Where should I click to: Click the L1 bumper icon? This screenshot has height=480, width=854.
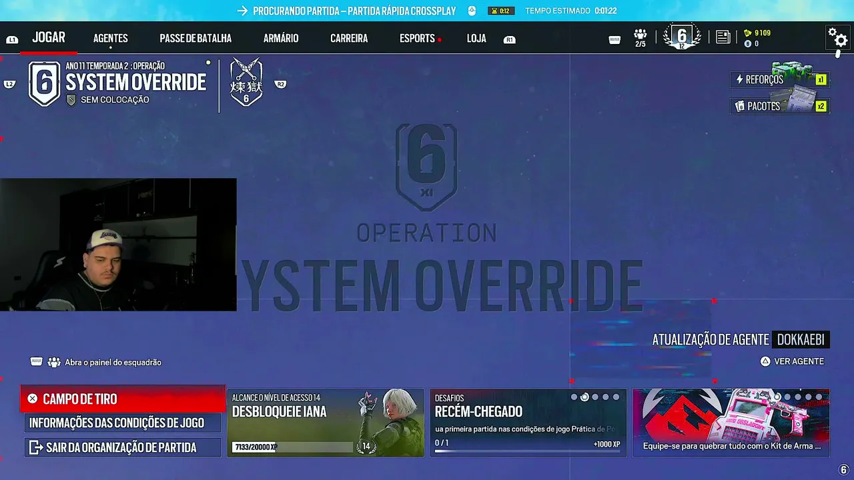pos(12,40)
